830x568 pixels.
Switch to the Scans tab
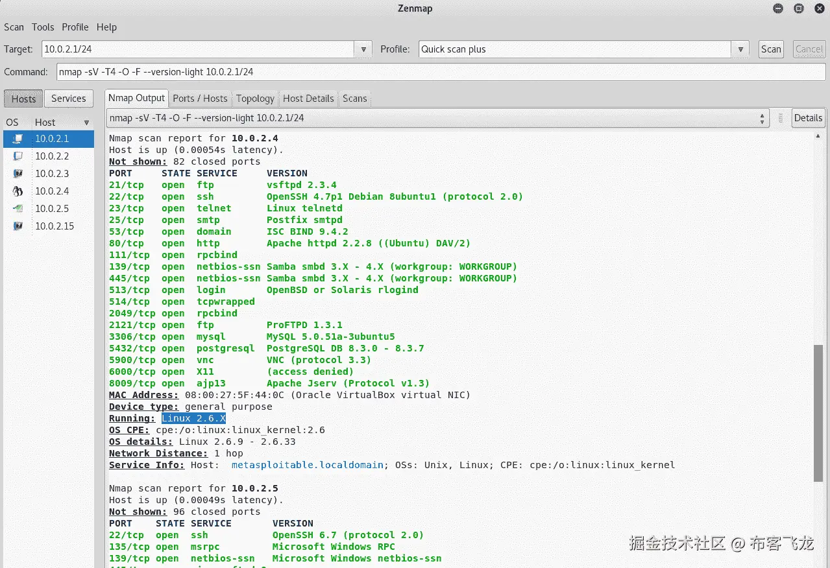coord(355,99)
